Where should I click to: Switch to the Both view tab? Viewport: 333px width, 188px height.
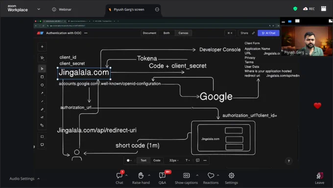[166, 33]
